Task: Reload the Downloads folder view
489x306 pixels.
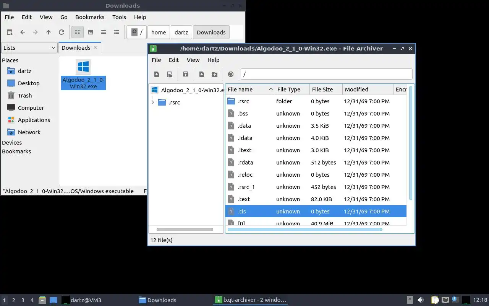Action: [x=62, y=33]
